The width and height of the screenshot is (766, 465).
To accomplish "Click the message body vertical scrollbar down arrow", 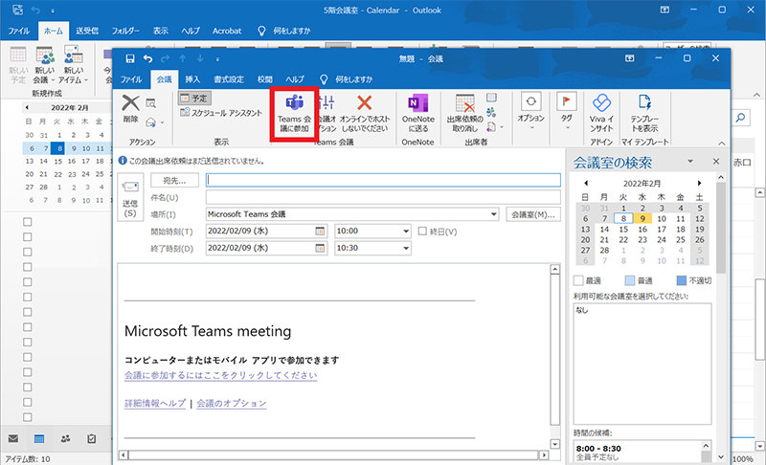I will pyautogui.click(x=554, y=444).
